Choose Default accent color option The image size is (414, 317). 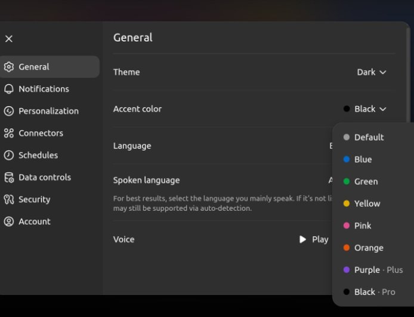369,137
